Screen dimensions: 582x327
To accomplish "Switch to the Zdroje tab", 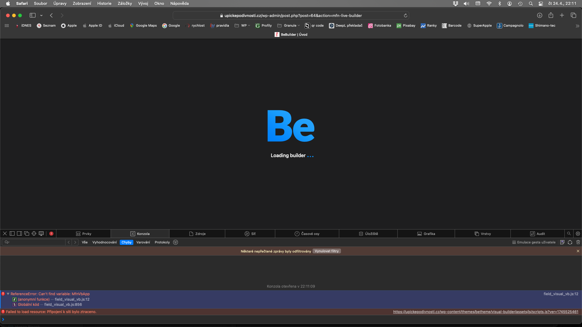I will pos(197,234).
